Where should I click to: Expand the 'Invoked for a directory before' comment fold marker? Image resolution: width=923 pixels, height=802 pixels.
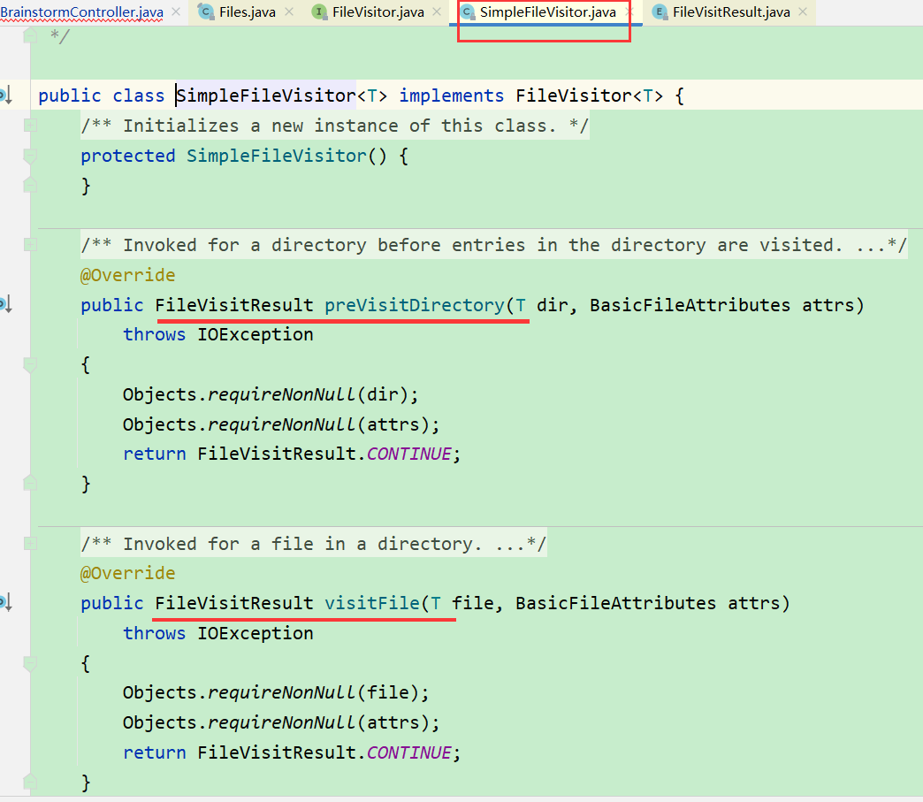click(30, 245)
